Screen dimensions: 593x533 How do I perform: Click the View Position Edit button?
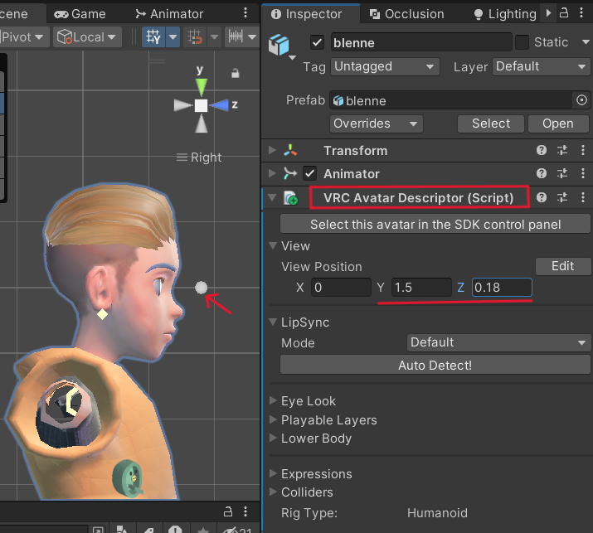562,266
